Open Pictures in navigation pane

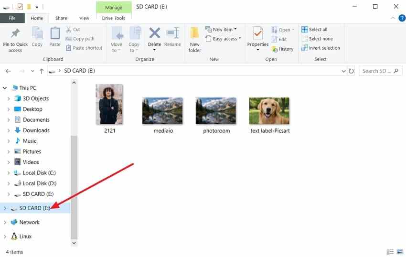click(32, 151)
